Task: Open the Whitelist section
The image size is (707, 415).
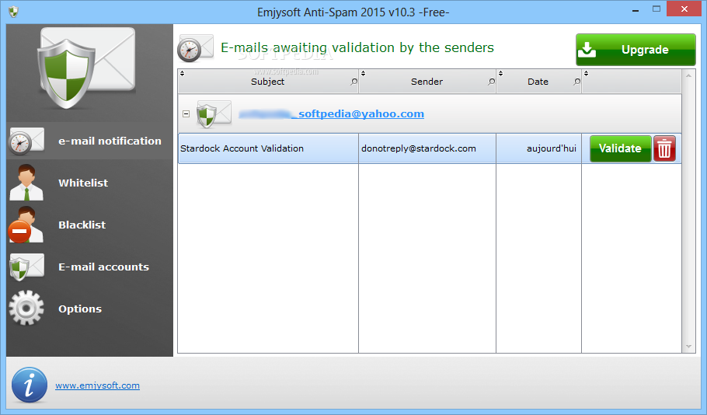Action: pos(89,183)
